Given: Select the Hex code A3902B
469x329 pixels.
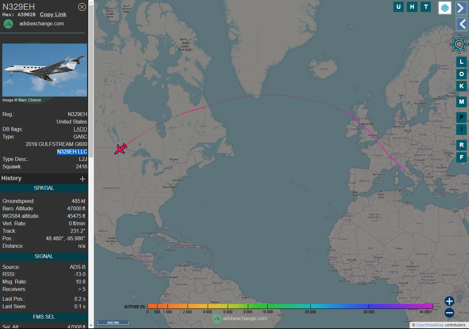Looking at the screenshot, I should [26, 15].
